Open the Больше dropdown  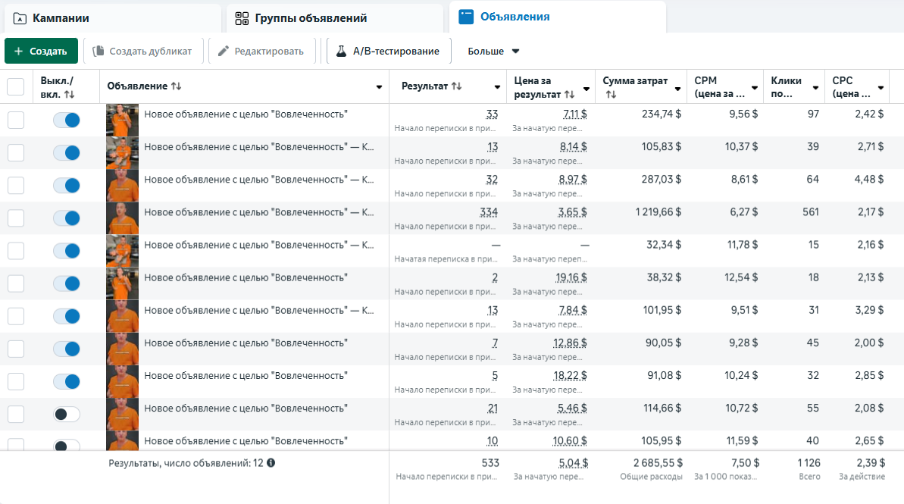pyautogui.click(x=491, y=51)
